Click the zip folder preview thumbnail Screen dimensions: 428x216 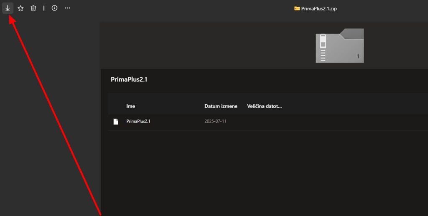coord(339,45)
